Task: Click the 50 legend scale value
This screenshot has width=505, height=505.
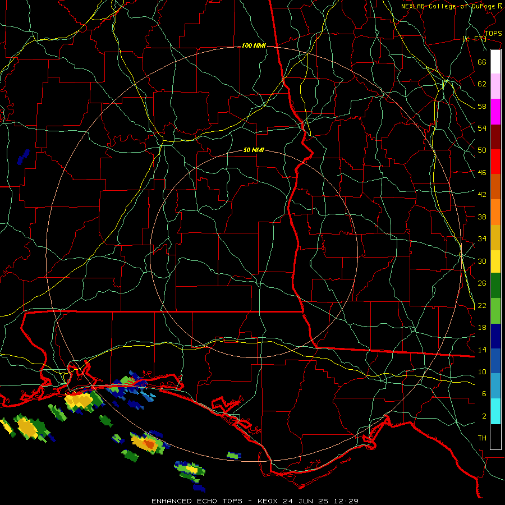Action: (482, 150)
